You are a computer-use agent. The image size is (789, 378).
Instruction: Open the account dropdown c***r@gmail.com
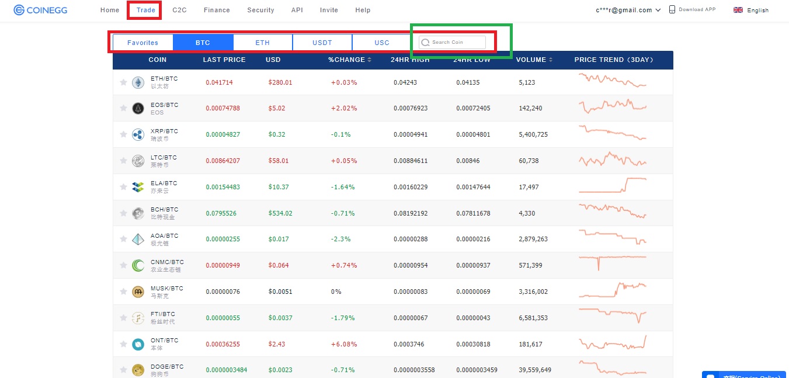628,10
